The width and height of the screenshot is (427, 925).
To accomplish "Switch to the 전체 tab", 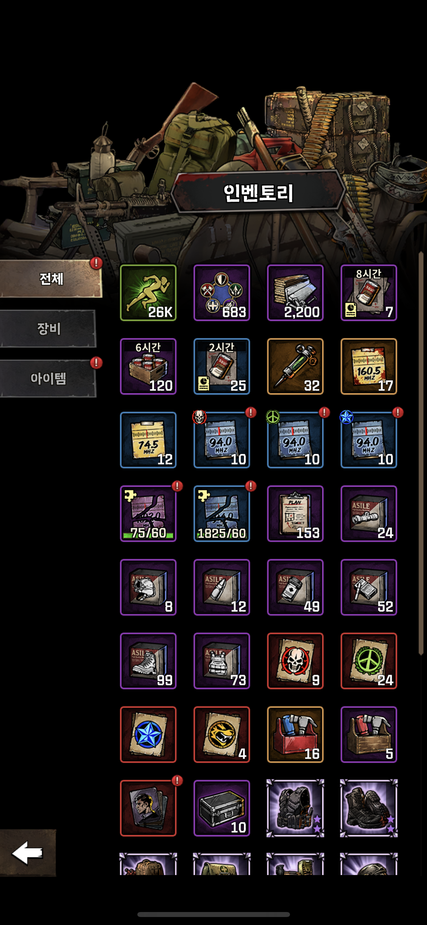I will (51, 279).
